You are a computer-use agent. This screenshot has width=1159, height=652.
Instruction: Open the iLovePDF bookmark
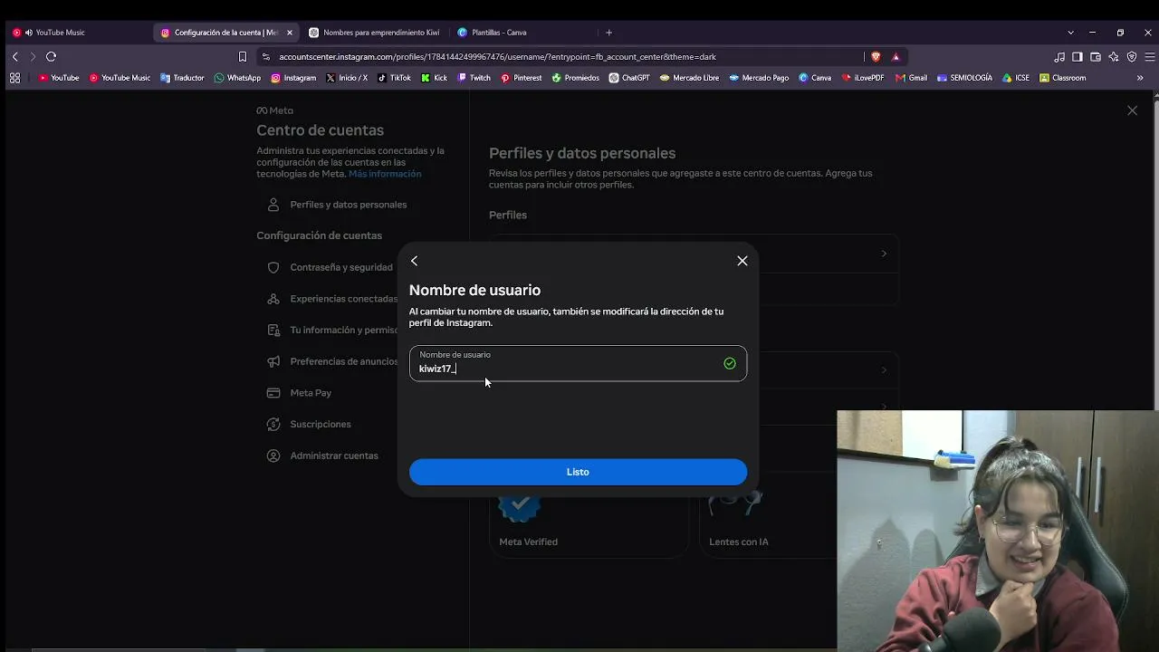pos(862,78)
